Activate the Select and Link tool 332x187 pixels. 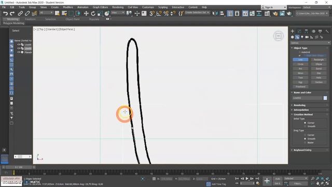point(20,14)
